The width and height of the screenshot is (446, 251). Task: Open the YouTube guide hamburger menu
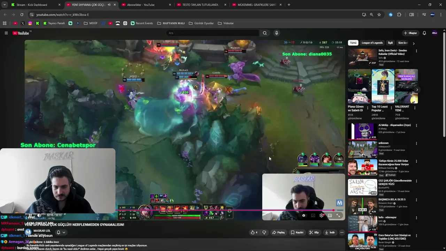6,33
